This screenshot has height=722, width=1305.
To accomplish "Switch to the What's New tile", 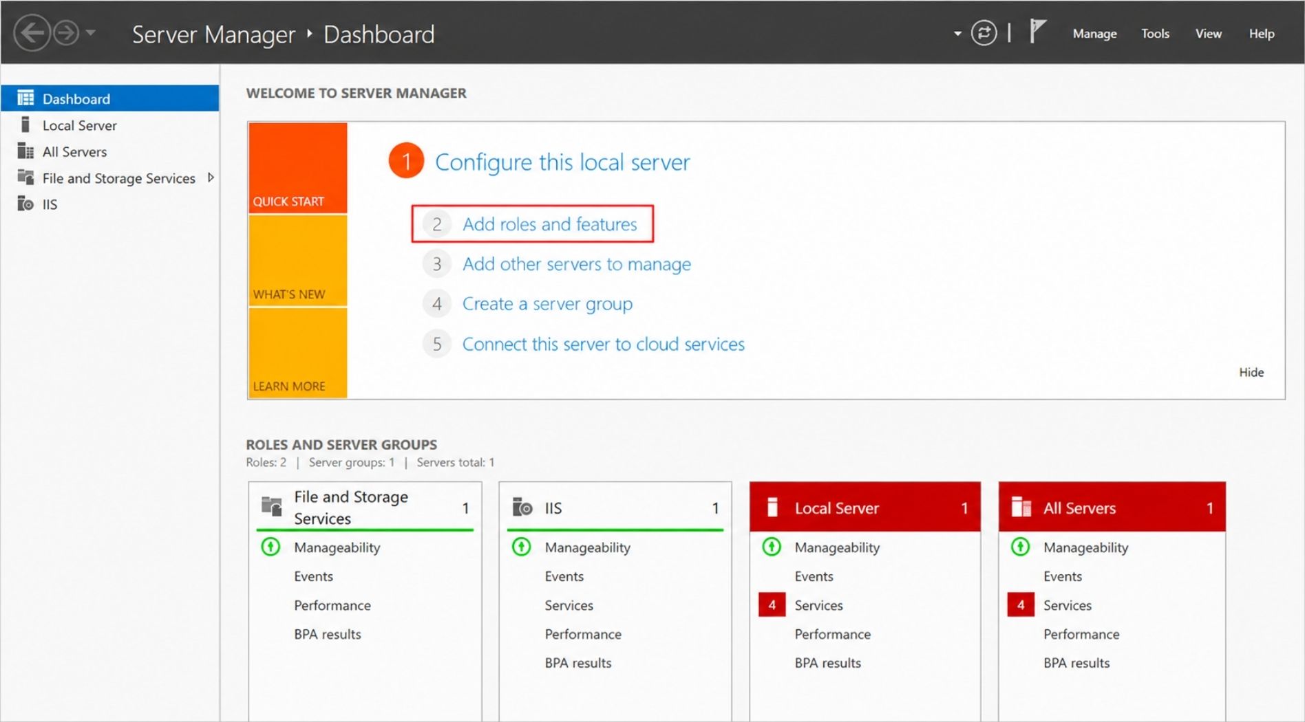I will point(297,261).
